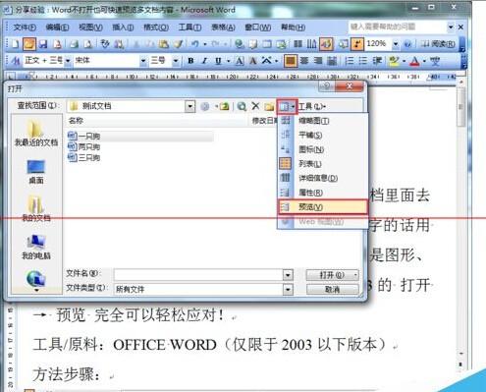Toggle character border A icon
486x392 pixels.
click(x=240, y=61)
